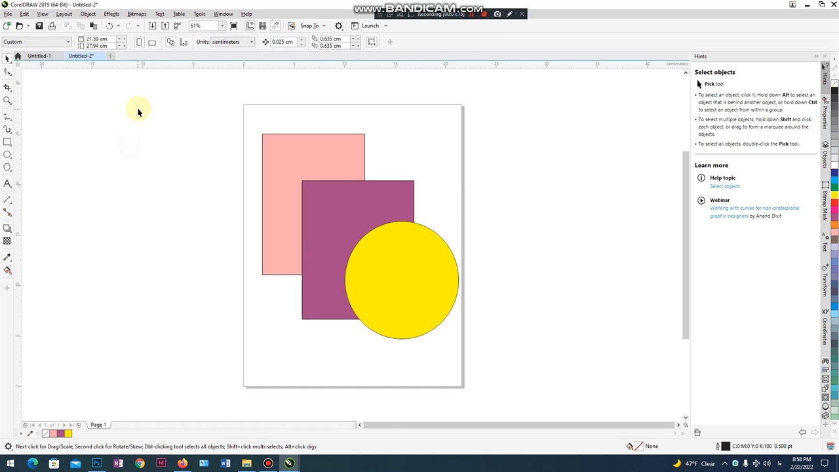Select the Text tool
Image resolution: width=839 pixels, height=472 pixels.
7,184
